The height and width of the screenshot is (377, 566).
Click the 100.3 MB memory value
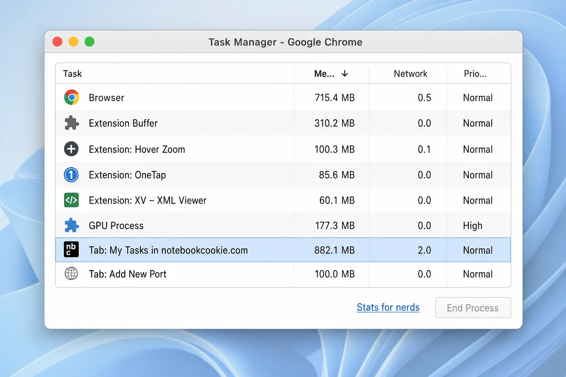[335, 149]
